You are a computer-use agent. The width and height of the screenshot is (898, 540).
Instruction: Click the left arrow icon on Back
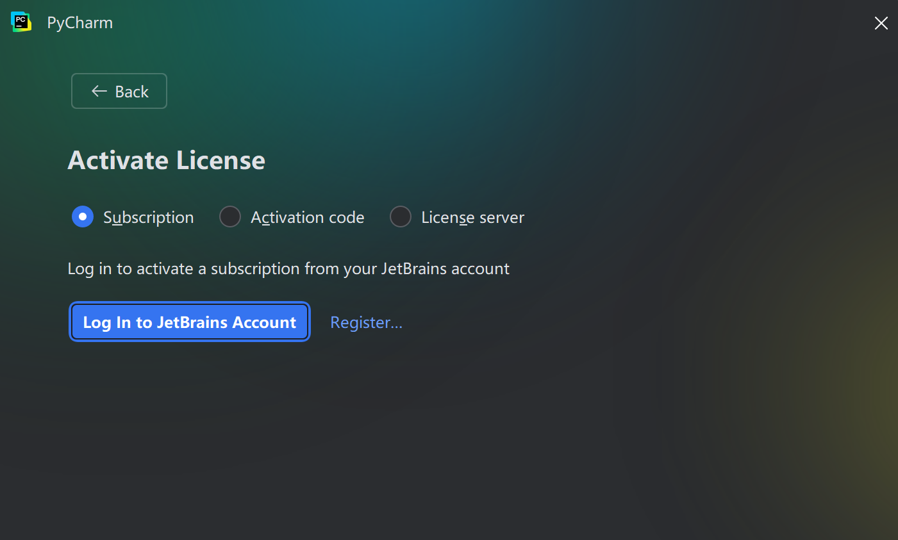pos(99,91)
